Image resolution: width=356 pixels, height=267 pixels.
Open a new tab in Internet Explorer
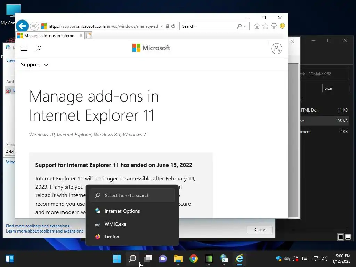point(89,36)
